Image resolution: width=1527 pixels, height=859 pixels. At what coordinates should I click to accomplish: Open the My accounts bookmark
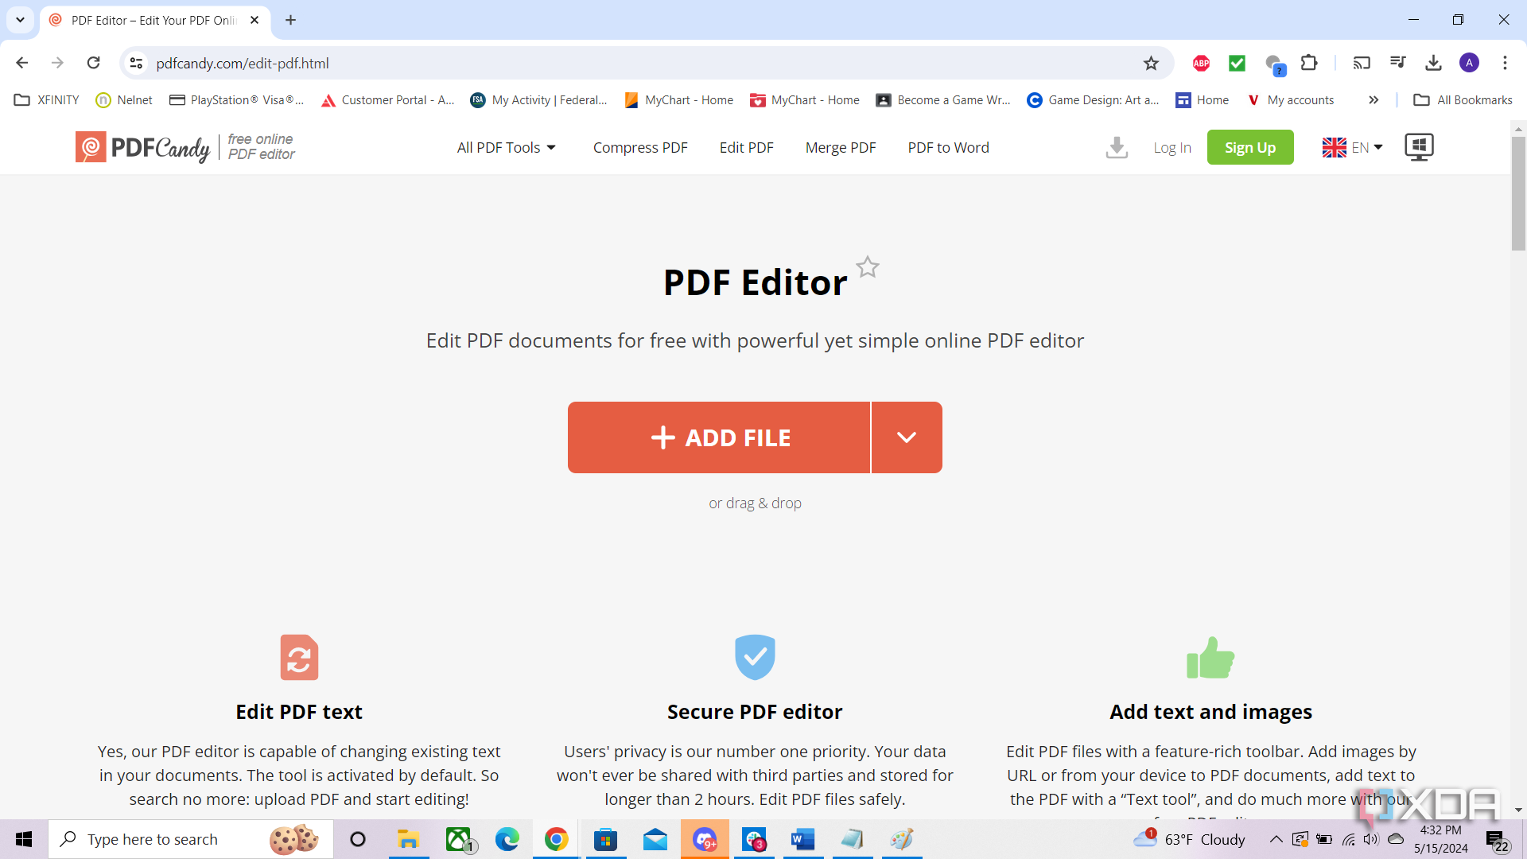click(1290, 100)
